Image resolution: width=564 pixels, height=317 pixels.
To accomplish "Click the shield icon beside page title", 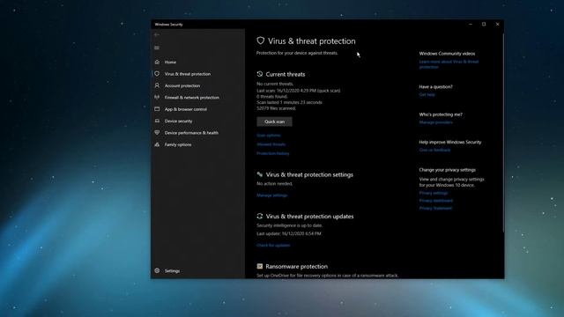I will pos(261,41).
